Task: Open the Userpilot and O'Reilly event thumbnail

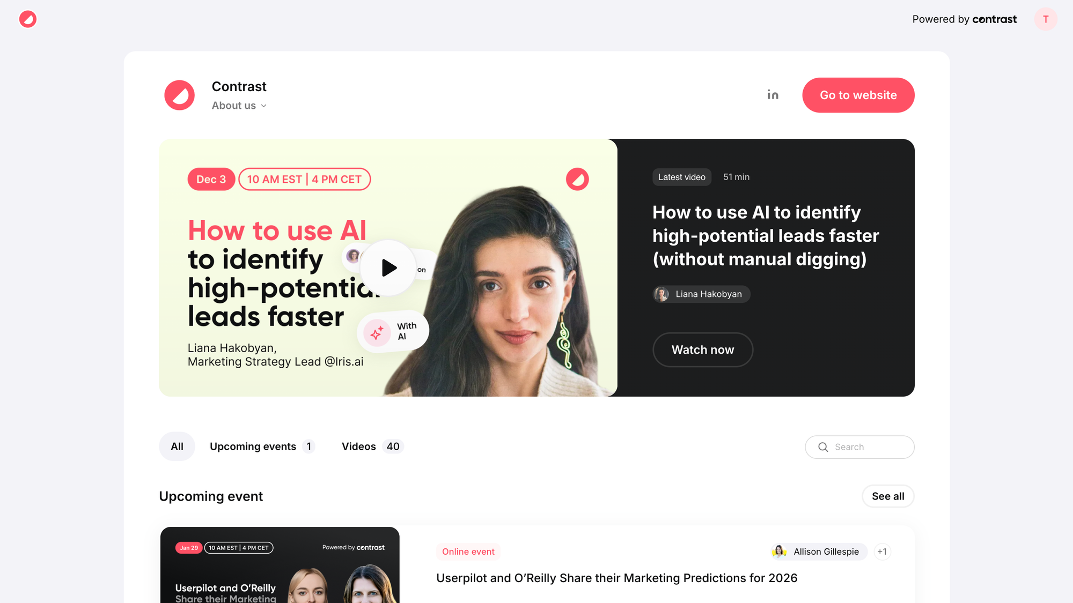Action: coord(280,565)
